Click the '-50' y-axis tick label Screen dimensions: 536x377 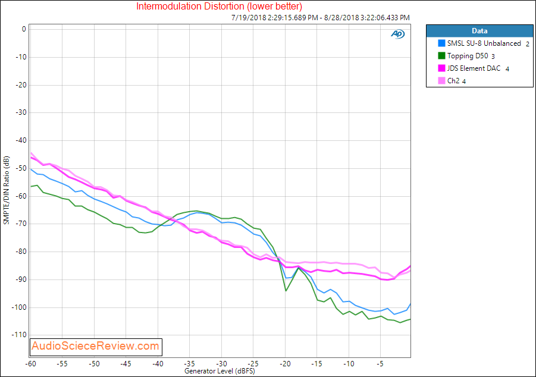click(21, 168)
